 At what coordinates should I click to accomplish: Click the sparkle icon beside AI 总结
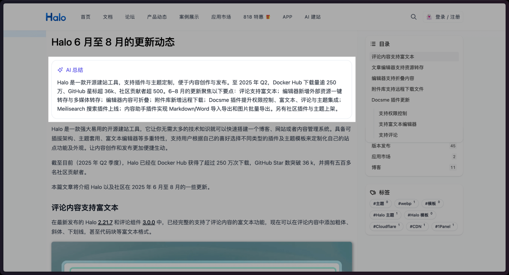pyautogui.click(x=60, y=69)
